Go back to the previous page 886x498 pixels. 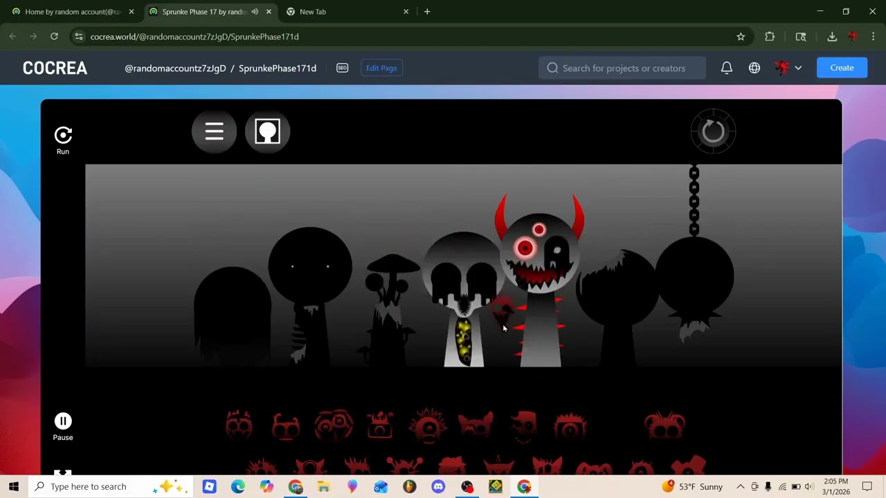pyautogui.click(x=12, y=37)
